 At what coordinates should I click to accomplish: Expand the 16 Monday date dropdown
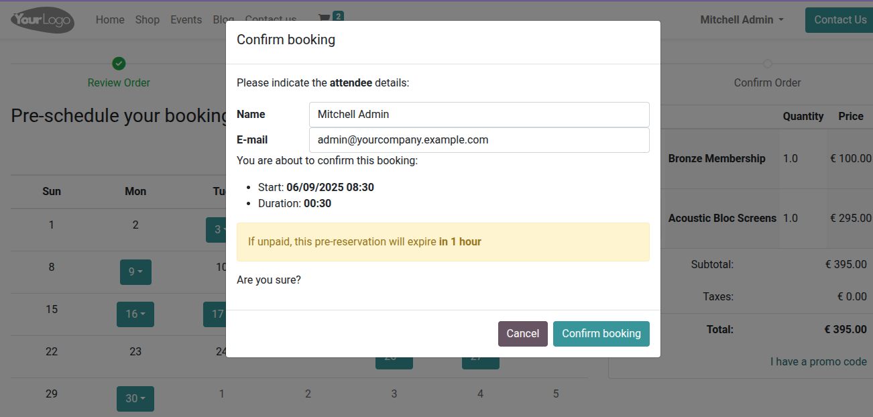135,314
